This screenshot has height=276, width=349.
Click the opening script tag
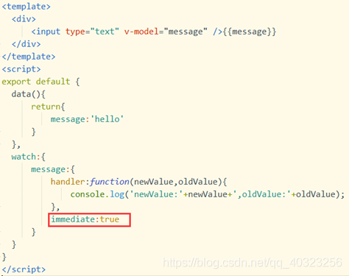[x=21, y=69]
